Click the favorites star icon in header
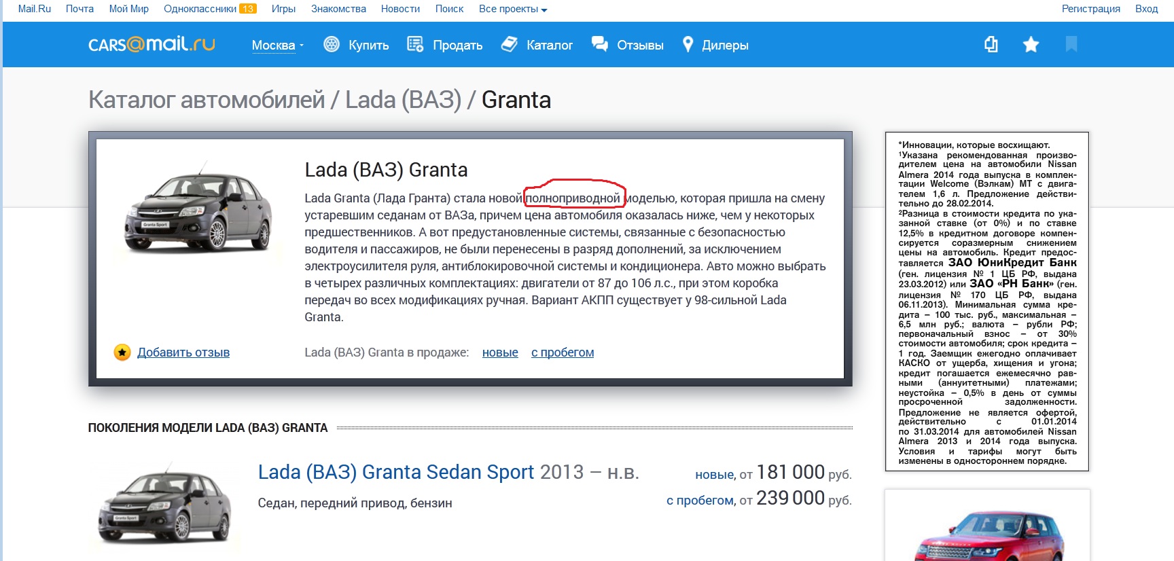Screen dimensions: 1174x561 (x=1031, y=45)
